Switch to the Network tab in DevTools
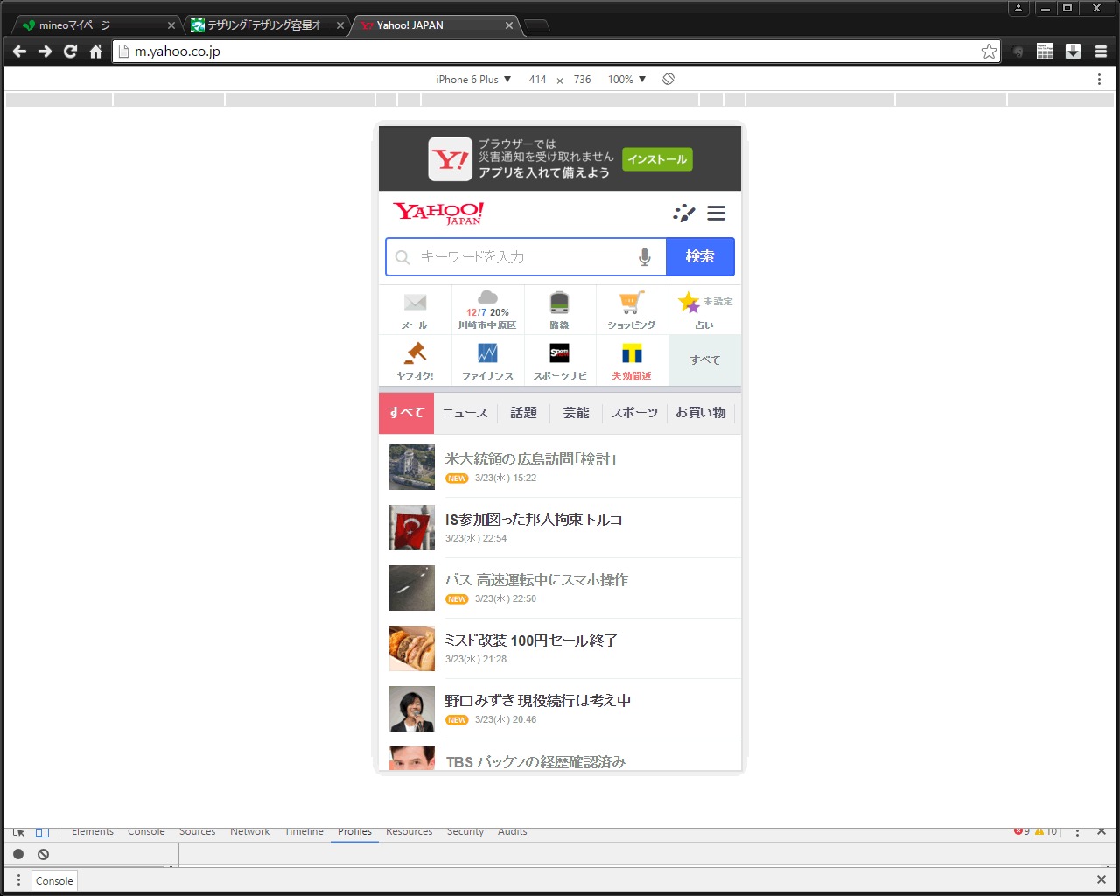This screenshot has width=1120, height=896. (249, 831)
